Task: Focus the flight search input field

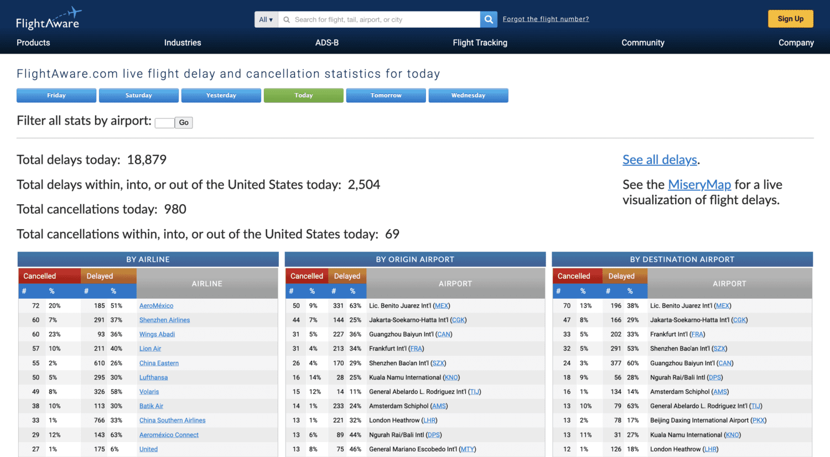Action: point(379,19)
